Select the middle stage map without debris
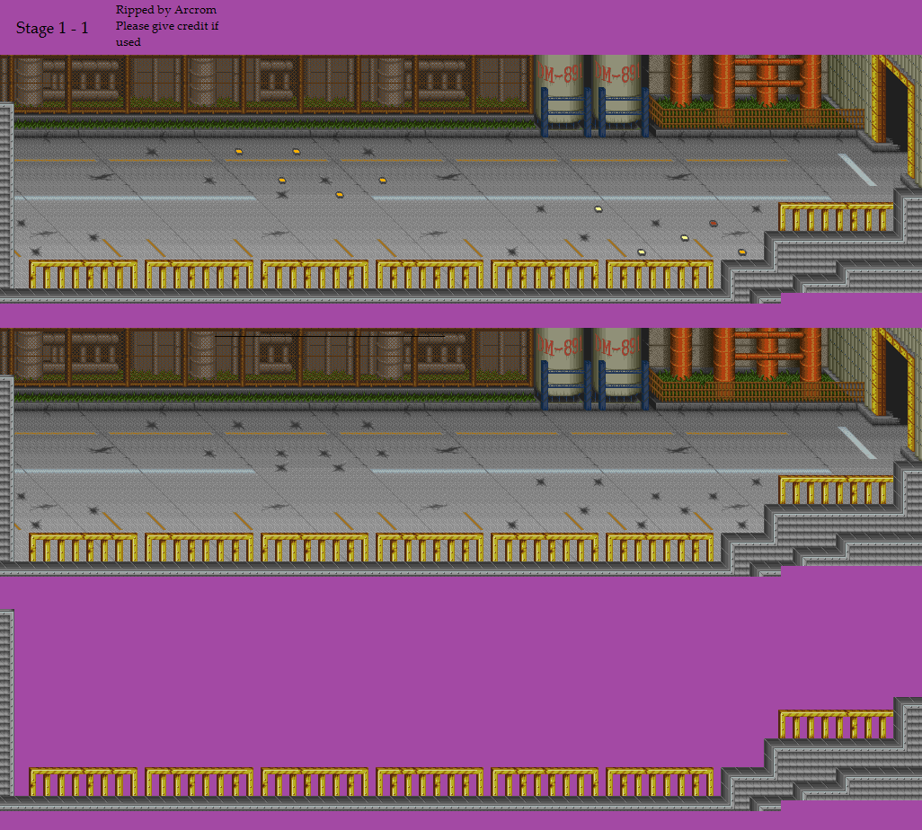922x830 pixels. coord(461,452)
